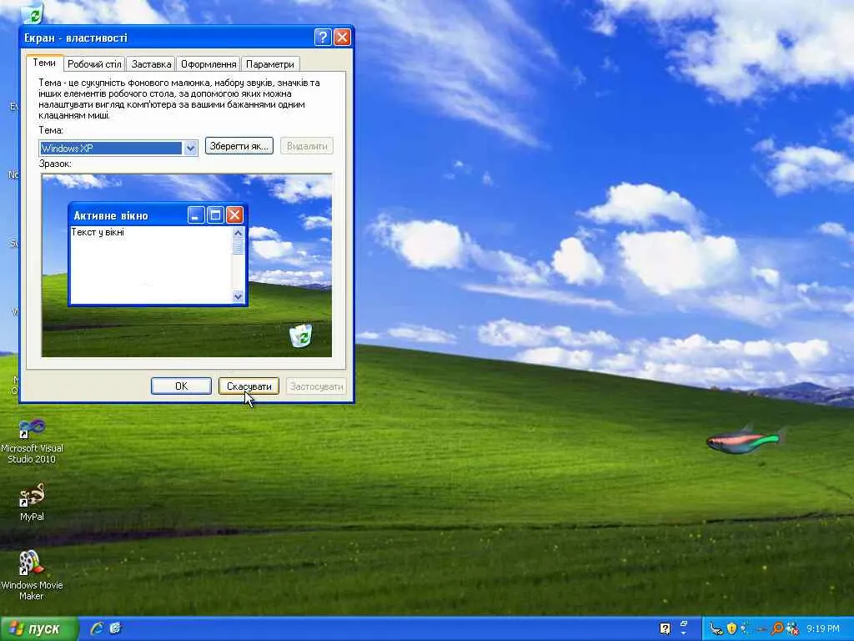Screen dimensions: 854x641
Task: Click the messenger tray icon with red mark
Action: coord(792,628)
